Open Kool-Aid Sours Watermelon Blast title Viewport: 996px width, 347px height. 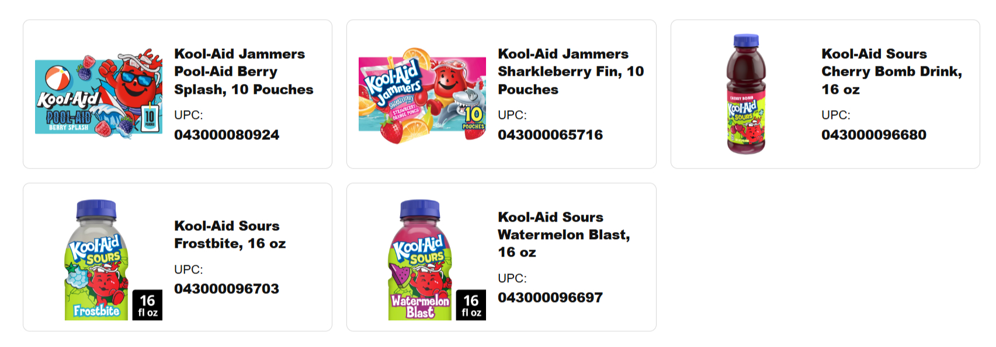coord(564,234)
